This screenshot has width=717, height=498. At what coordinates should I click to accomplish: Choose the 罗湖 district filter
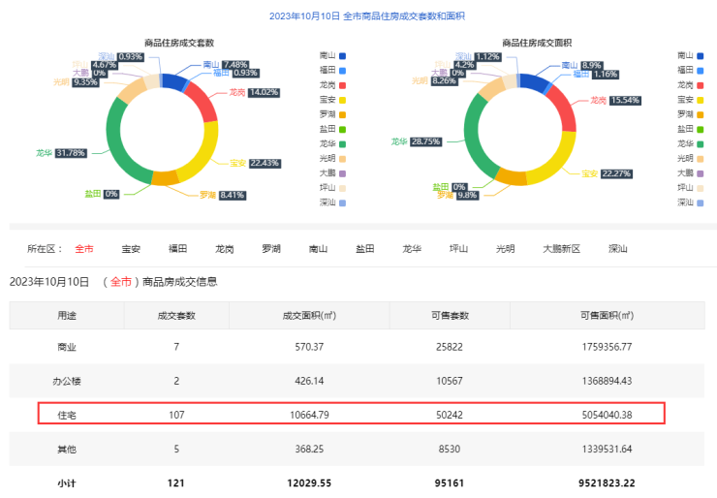click(271, 249)
